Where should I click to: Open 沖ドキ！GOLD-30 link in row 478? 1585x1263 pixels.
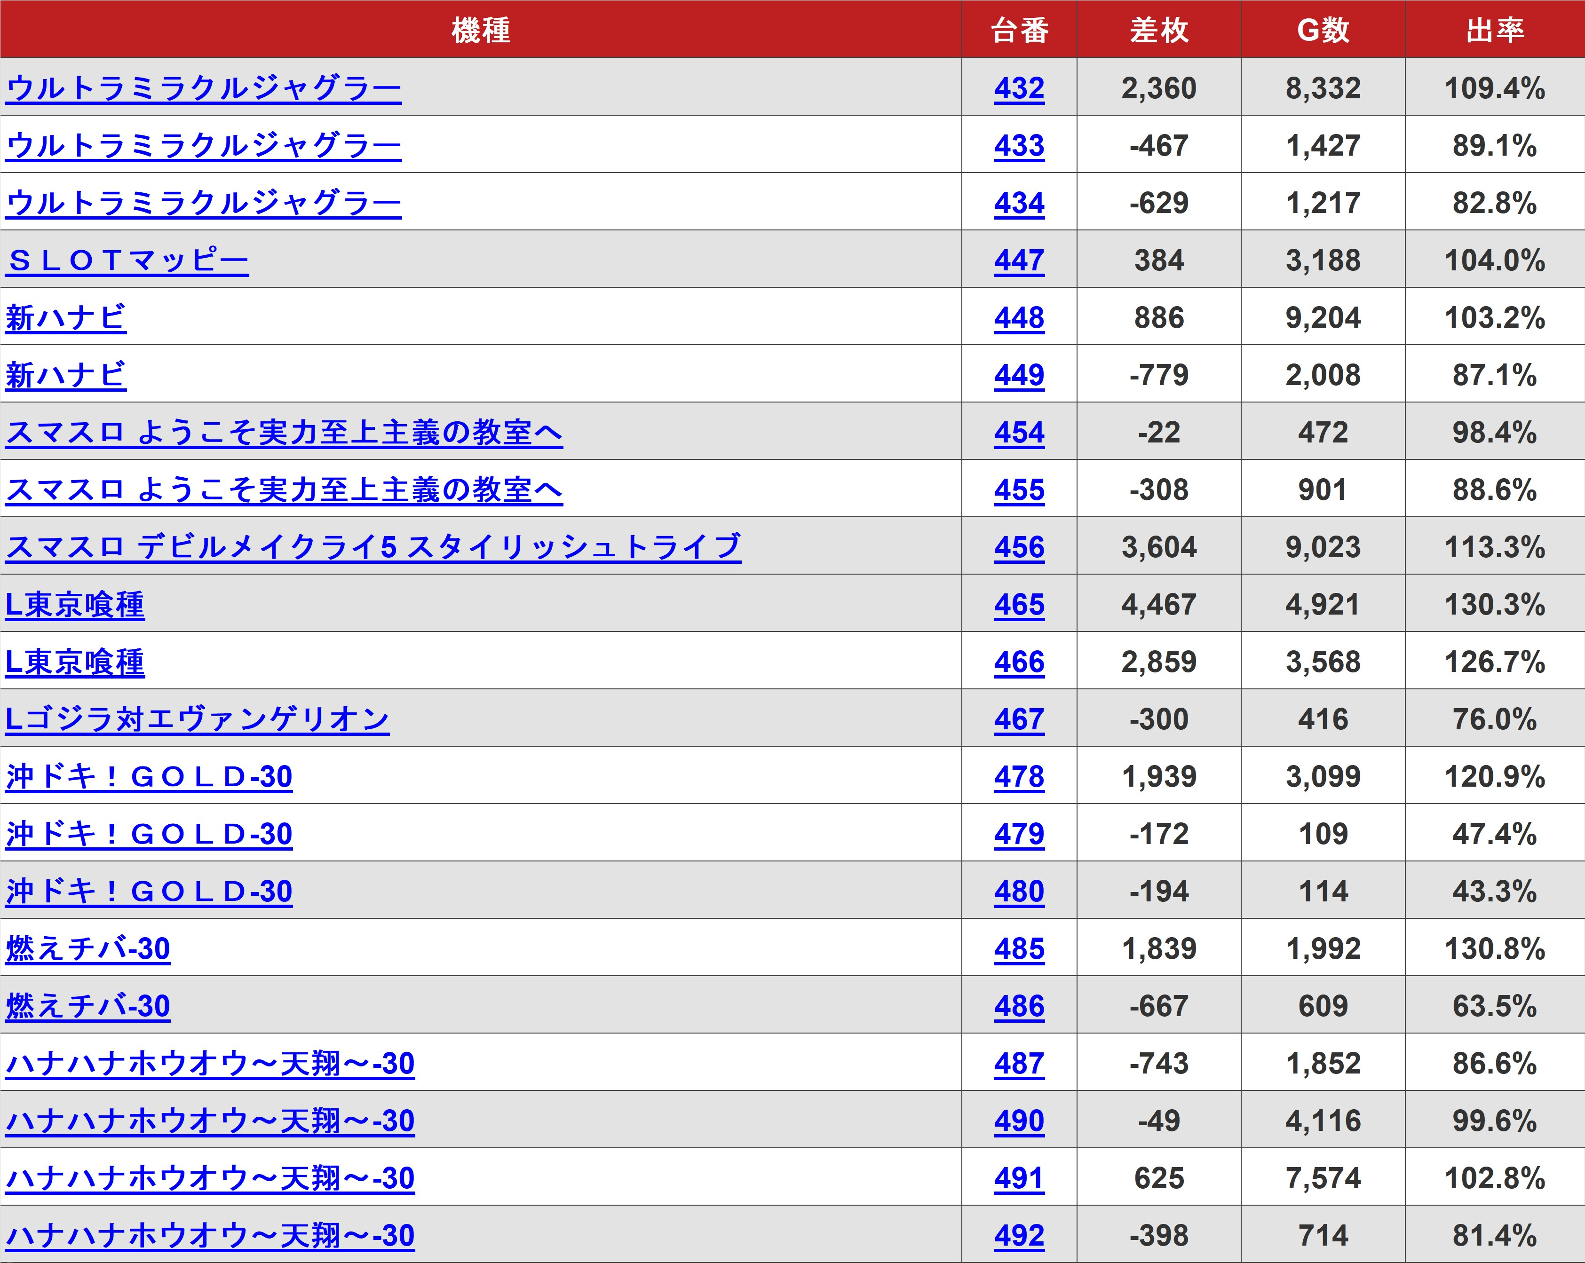(149, 776)
